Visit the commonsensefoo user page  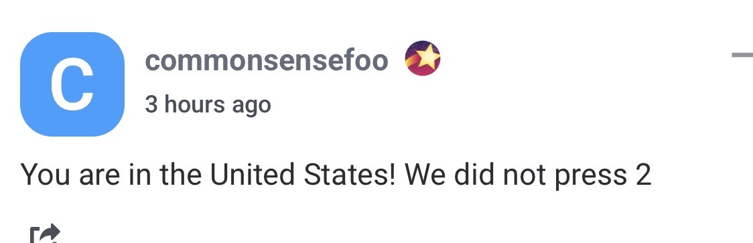click(x=267, y=60)
